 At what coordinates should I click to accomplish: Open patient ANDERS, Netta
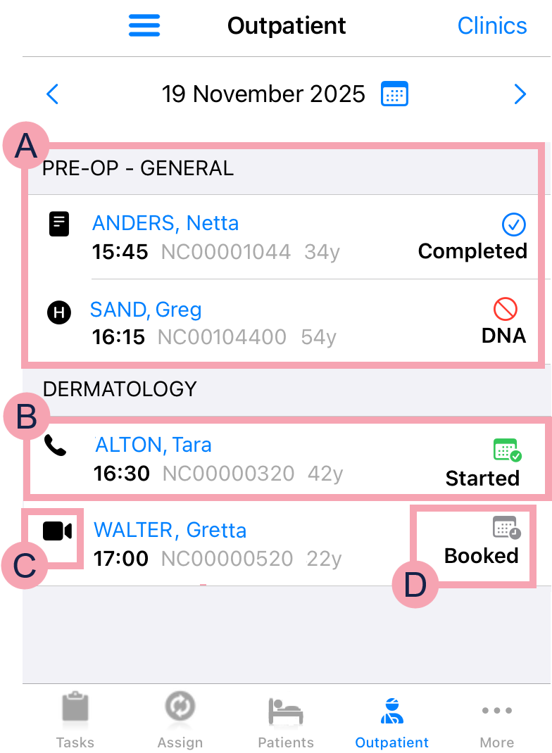(165, 224)
